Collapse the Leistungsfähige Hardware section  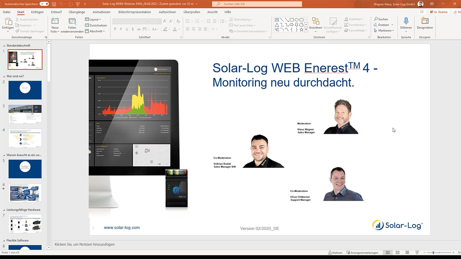point(4,210)
